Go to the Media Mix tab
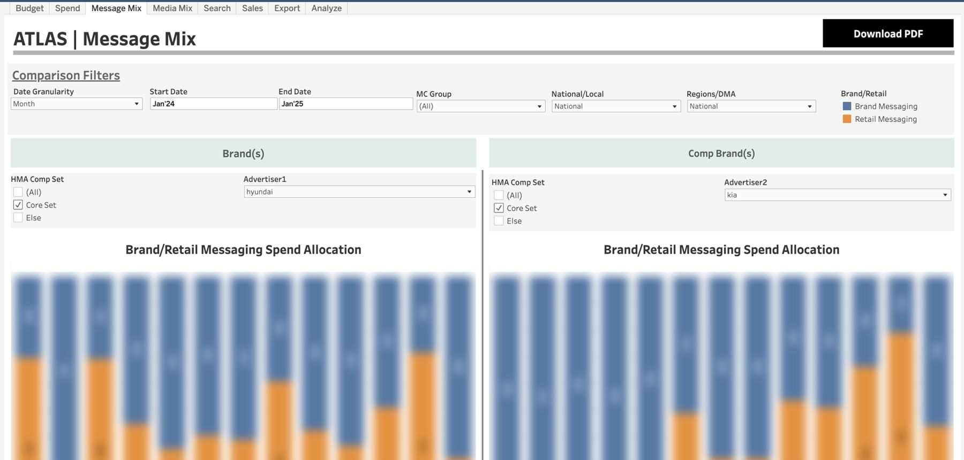Image resolution: width=964 pixels, height=460 pixels. [172, 8]
